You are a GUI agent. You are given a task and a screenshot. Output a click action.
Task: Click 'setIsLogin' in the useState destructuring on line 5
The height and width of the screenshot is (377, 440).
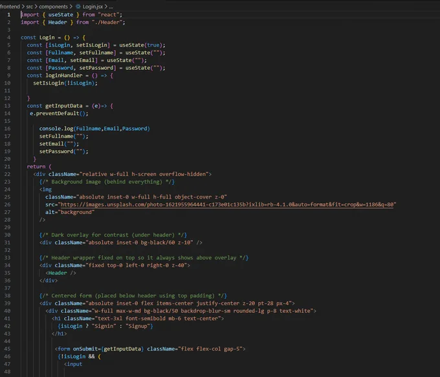point(92,45)
